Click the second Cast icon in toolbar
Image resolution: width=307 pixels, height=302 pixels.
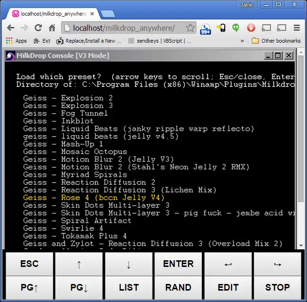[x=281, y=28]
